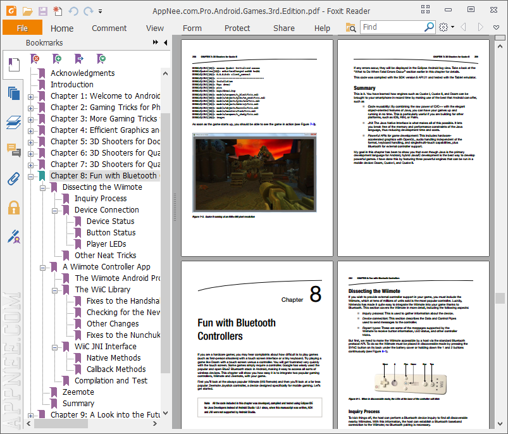Screen dimensions: 508x434
Task: Open the Help tab
Action: click(322, 28)
